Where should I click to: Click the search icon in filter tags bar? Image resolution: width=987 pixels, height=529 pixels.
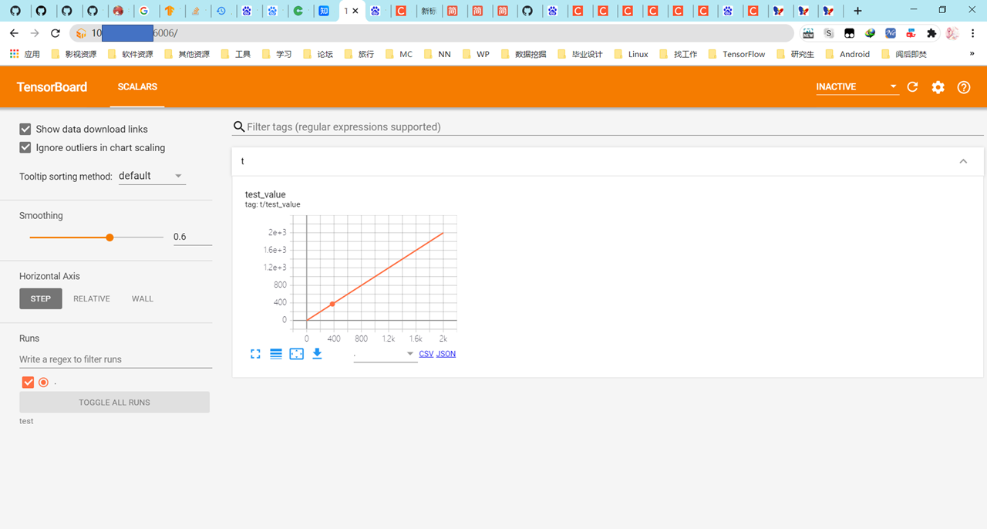click(x=240, y=126)
